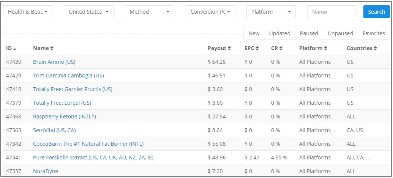Screen dimensions: 393x178
Task: Open the NuraDyne offer
Action: click(x=46, y=171)
